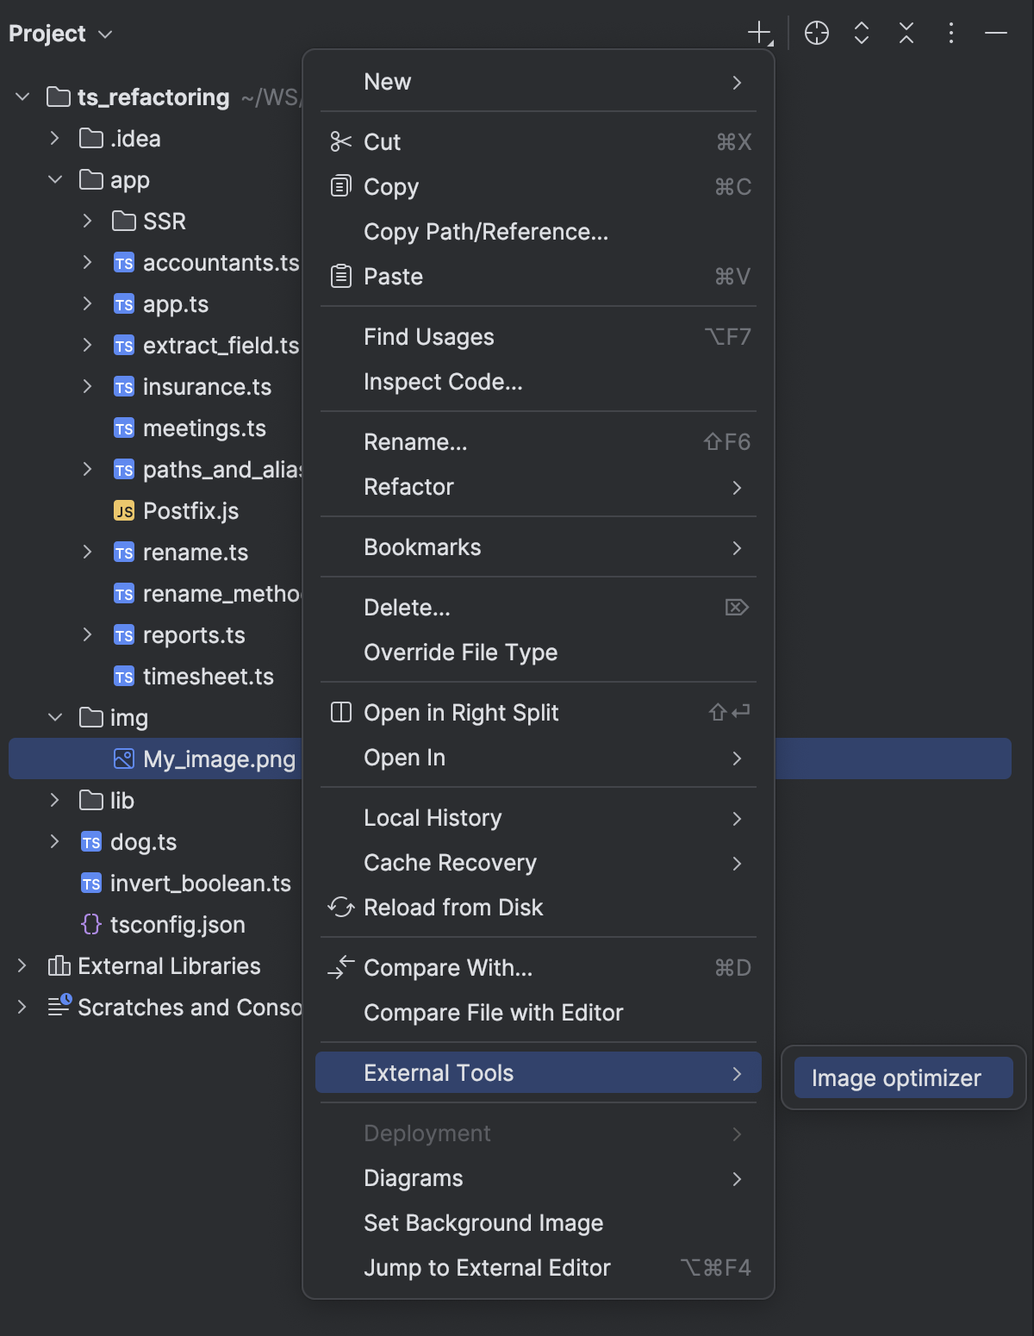Click Rename in the context menu
The image size is (1034, 1336).
pos(414,441)
